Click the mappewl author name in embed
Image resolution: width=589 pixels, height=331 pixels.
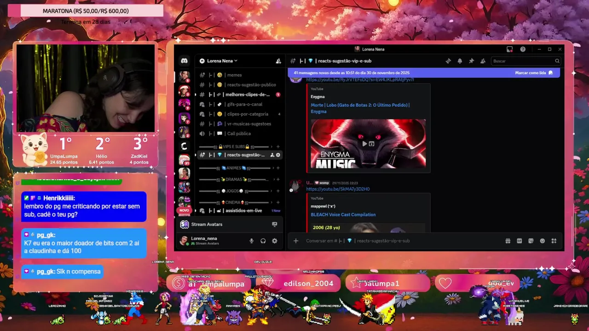[323, 206]
